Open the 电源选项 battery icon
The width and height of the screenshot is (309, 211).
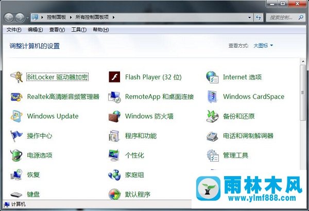click(x=16, y=155)
